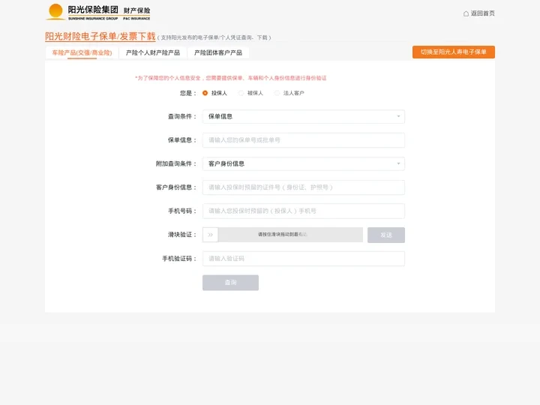Focus the 手机号码 phone number input
Viewport: 540px width, 405px height.
304,211
